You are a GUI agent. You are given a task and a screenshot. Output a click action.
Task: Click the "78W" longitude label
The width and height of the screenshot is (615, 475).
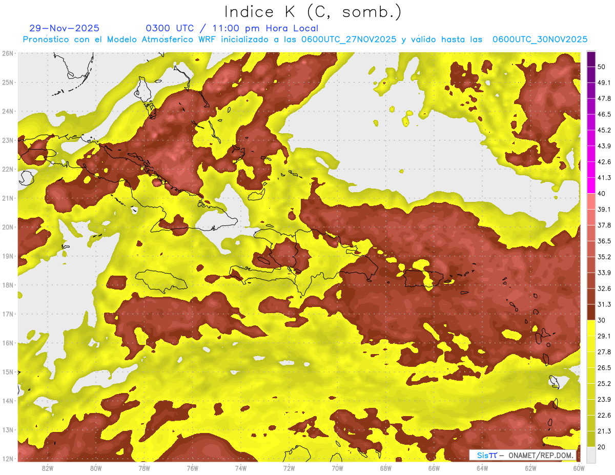144,468
